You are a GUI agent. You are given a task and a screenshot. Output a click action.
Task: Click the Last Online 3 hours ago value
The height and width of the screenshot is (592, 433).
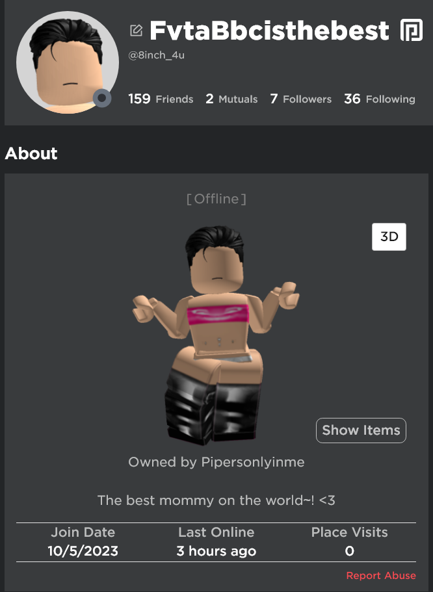[216, 551]
